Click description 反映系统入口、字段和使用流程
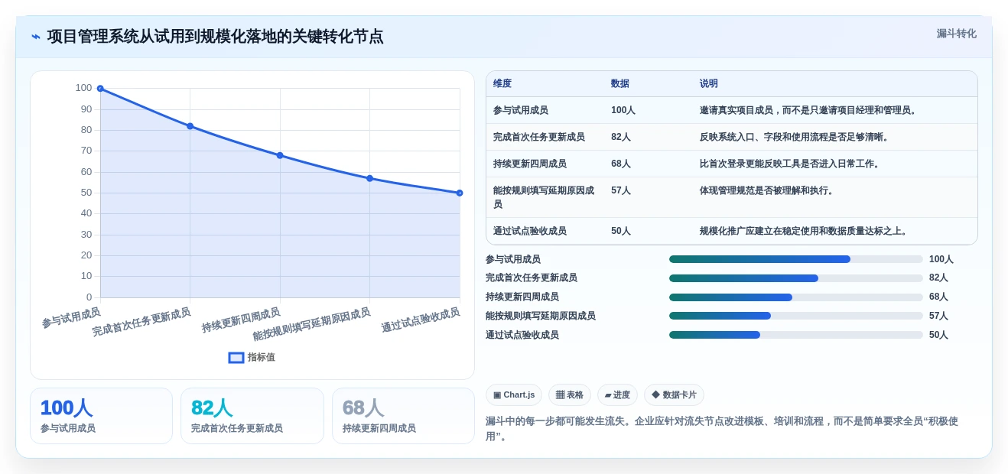The image size is (1008, 474). (x=796, y=137)
